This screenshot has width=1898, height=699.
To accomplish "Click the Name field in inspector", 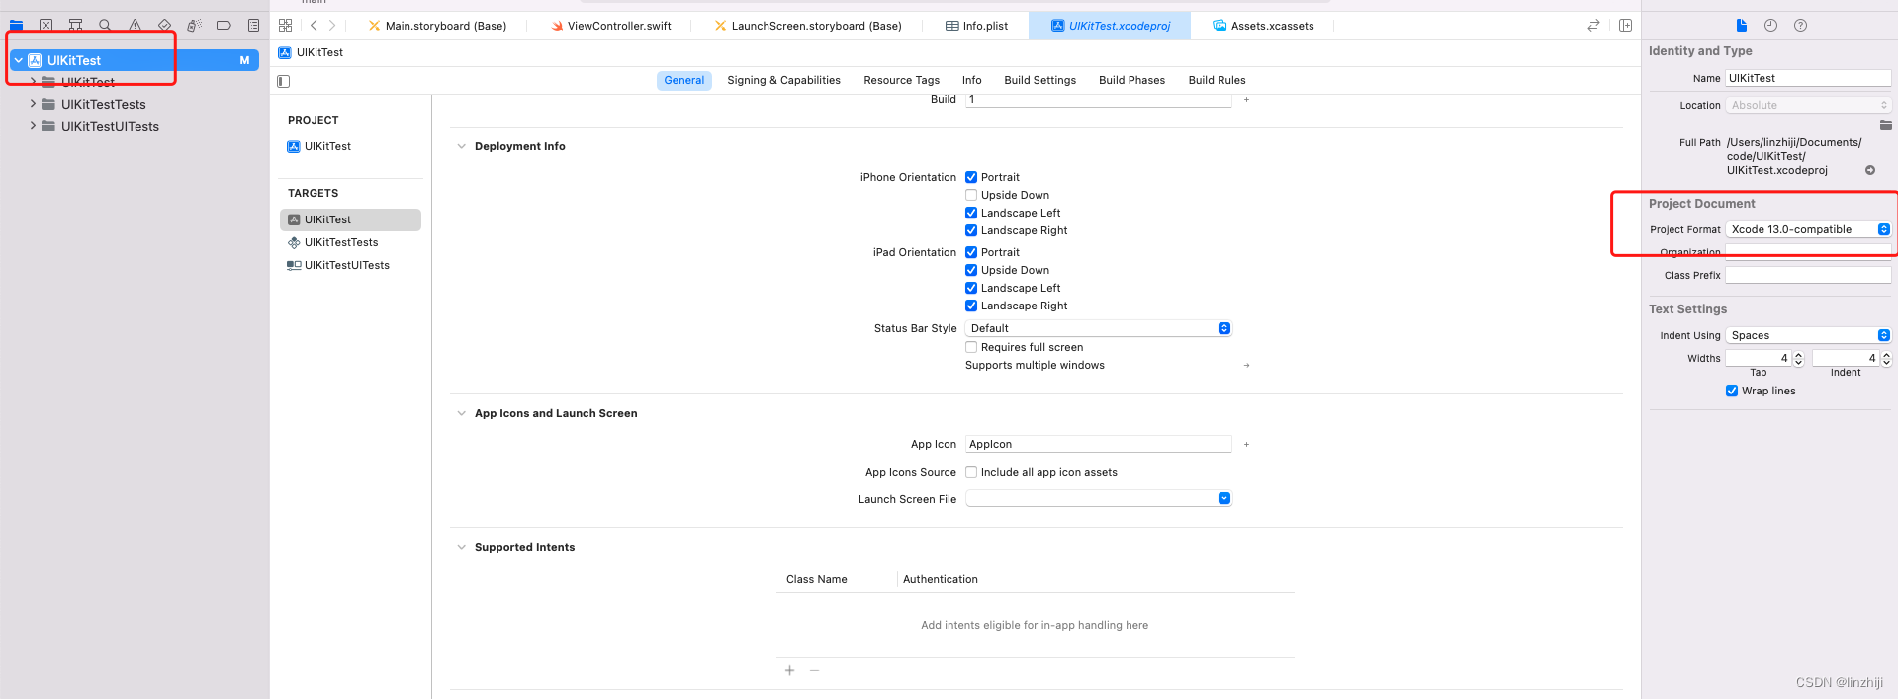I will [x=1808, y=78].
